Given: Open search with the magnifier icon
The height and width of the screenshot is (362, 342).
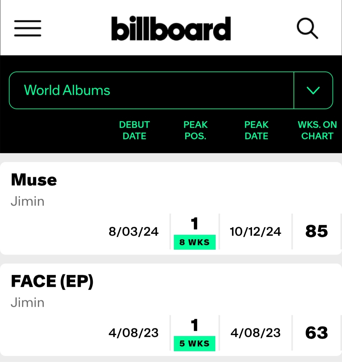Looking at the screenshot, I should (307, 28).
